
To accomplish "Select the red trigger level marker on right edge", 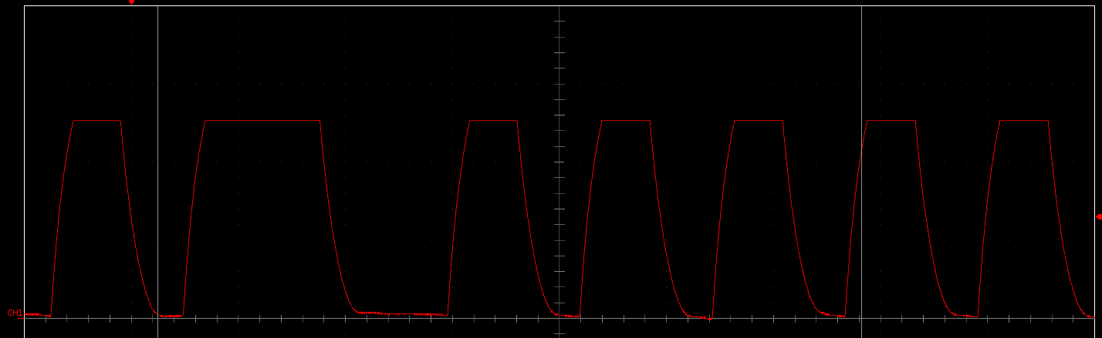I will click(1099, 217).
